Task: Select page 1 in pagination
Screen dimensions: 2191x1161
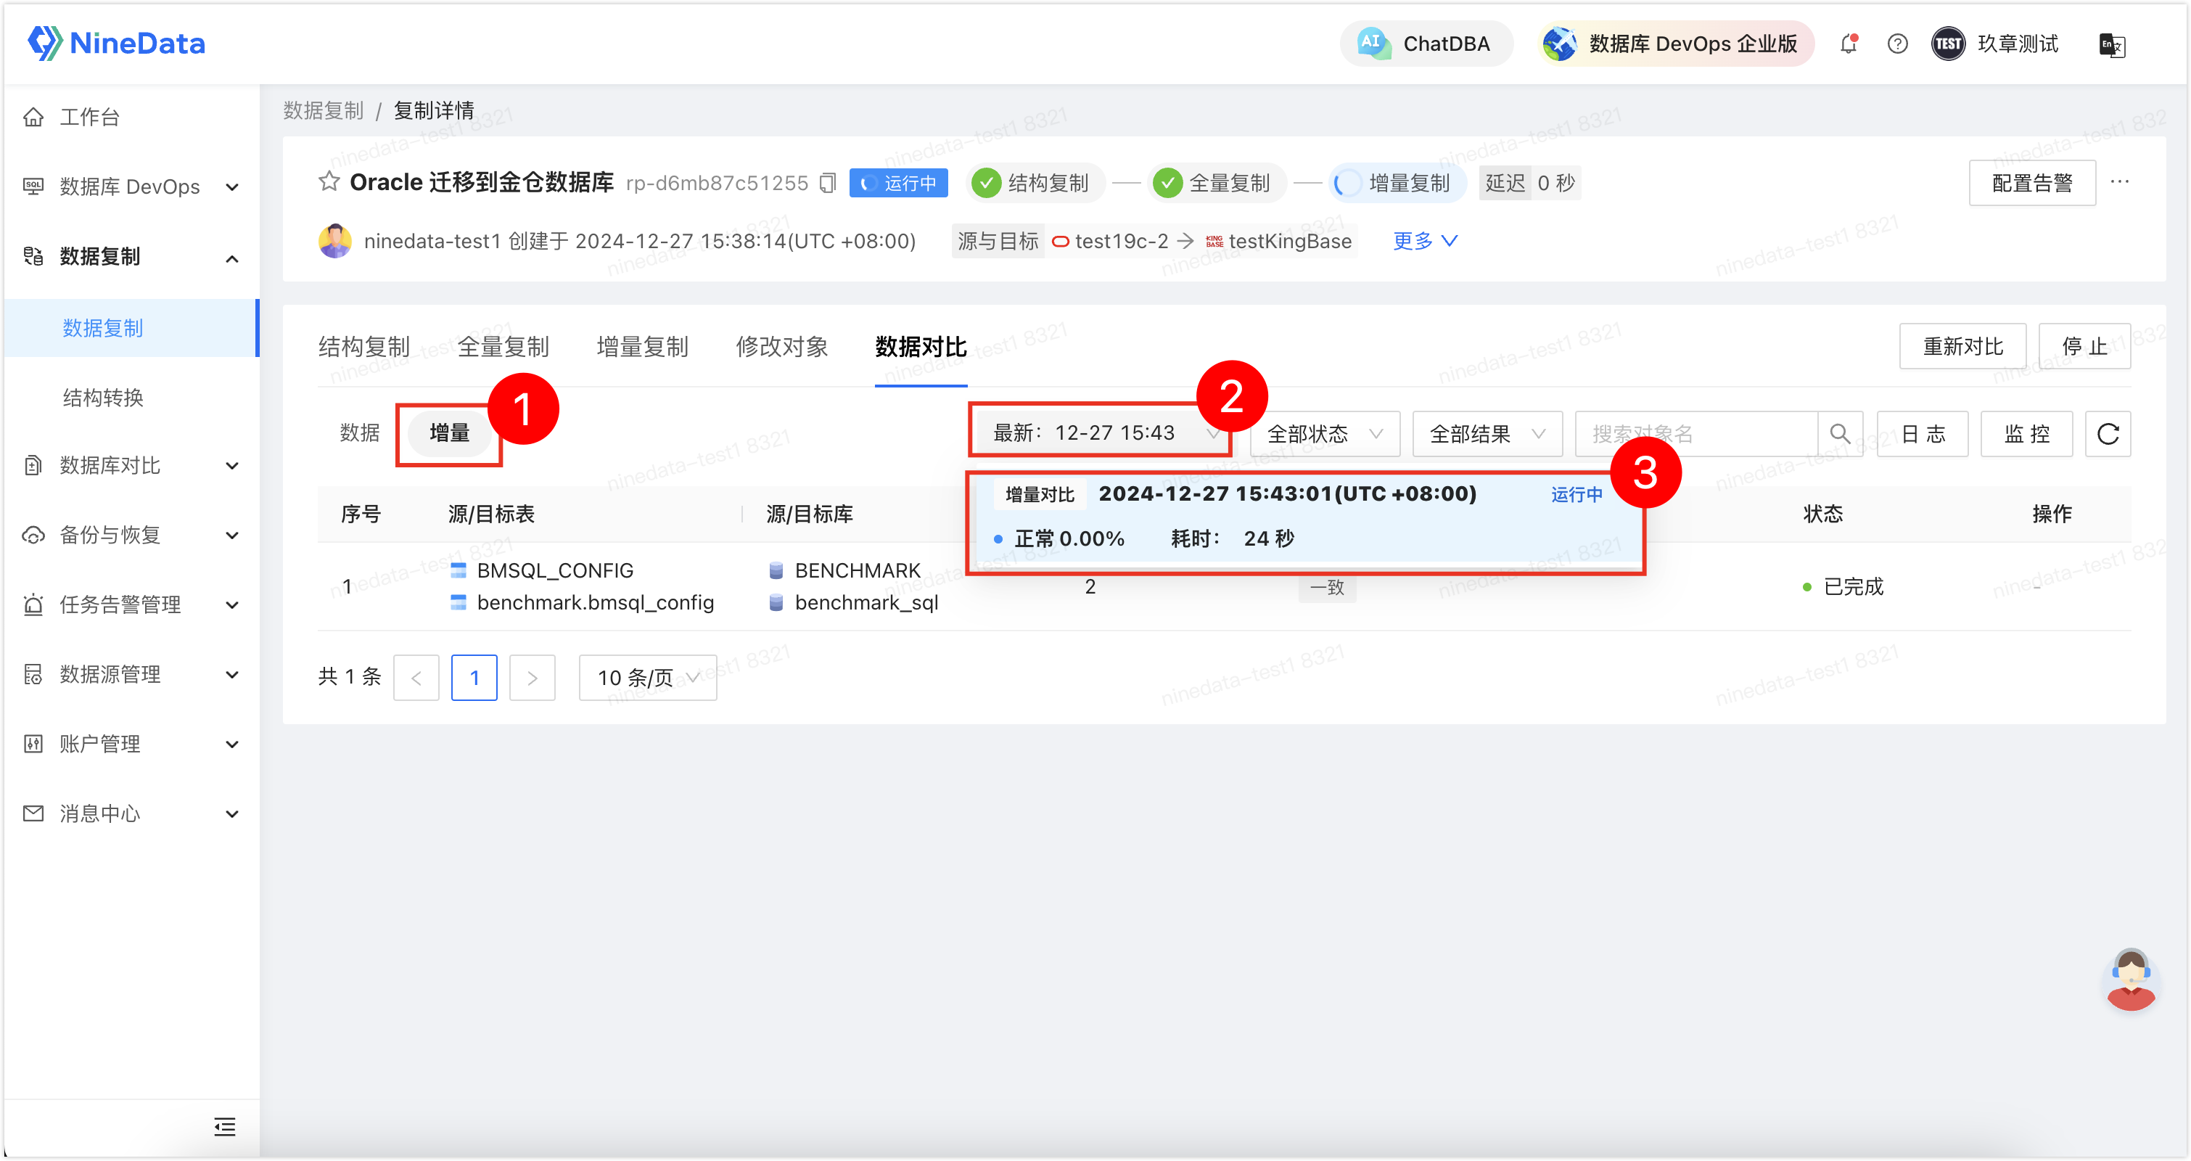Action: click(x=474, y=677)
